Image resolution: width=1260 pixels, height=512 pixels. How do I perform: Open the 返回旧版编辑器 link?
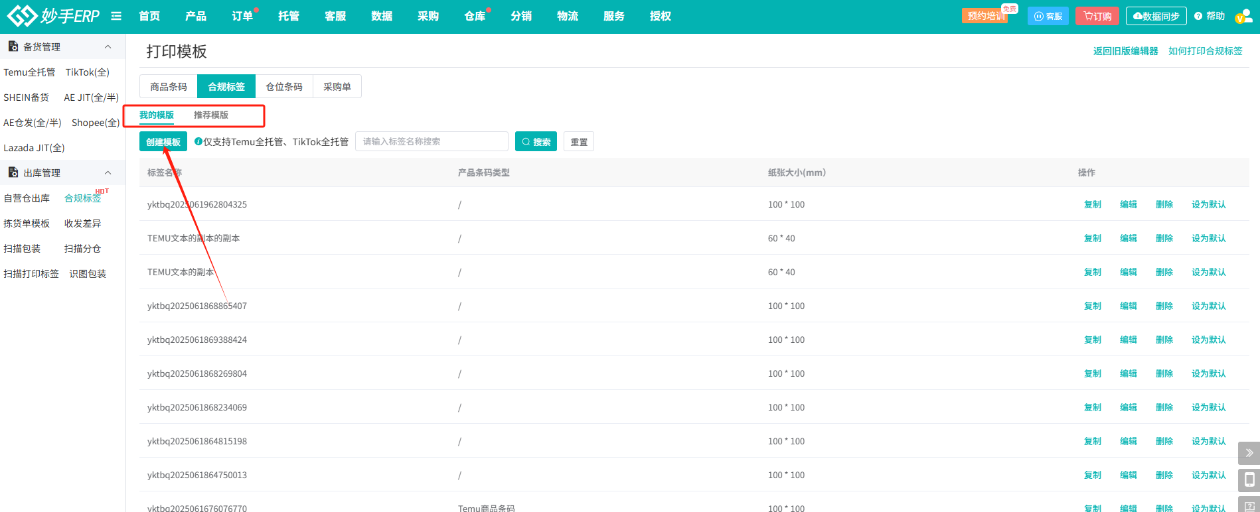[x=1125, y=51]
